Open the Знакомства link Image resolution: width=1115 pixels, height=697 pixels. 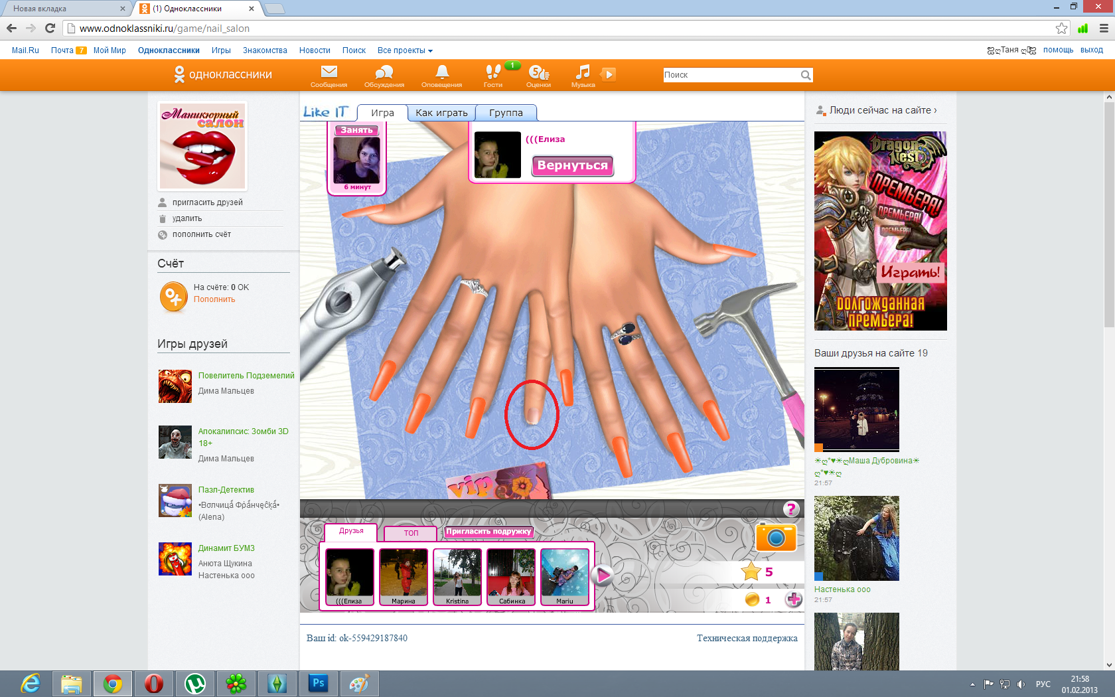click(265, 50)
